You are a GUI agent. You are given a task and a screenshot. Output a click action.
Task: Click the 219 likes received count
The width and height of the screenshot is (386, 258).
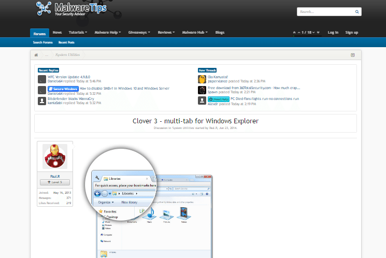68,203
